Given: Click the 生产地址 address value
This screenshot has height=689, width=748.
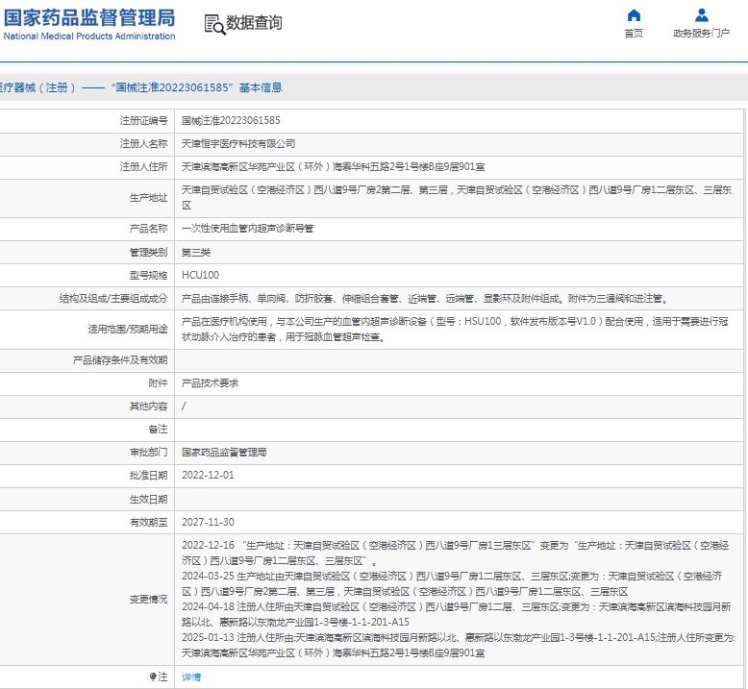Looking at the screenshot, I should (x=457, y=197).
